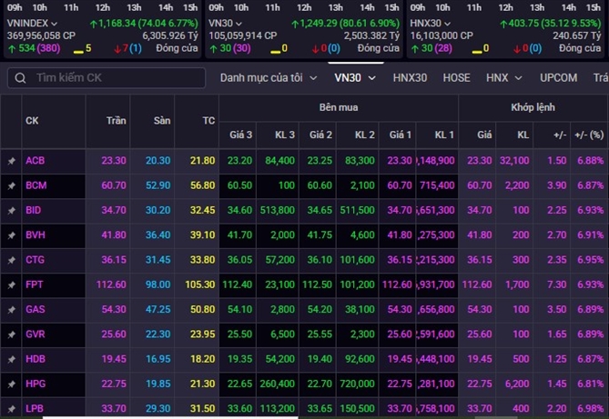This screenshot has width=609, height=419.
Task: Sort by the Sàn column header
Action: [162, 121]
